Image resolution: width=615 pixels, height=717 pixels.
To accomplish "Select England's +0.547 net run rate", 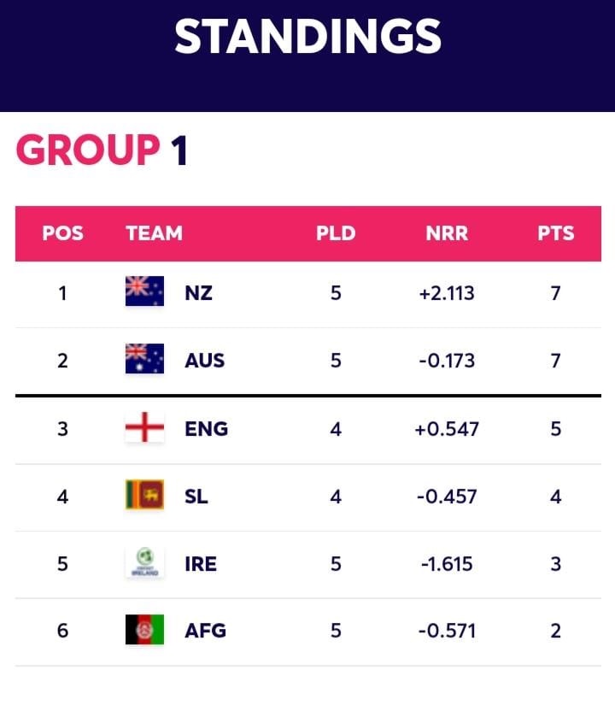I will point(447,429).
